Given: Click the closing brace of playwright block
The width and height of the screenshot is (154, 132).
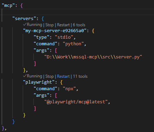Looking at the screenshot, I should pos(24,115).
